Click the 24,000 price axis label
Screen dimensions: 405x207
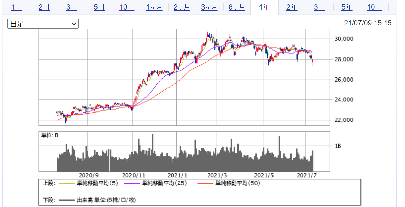coord(344,100)
